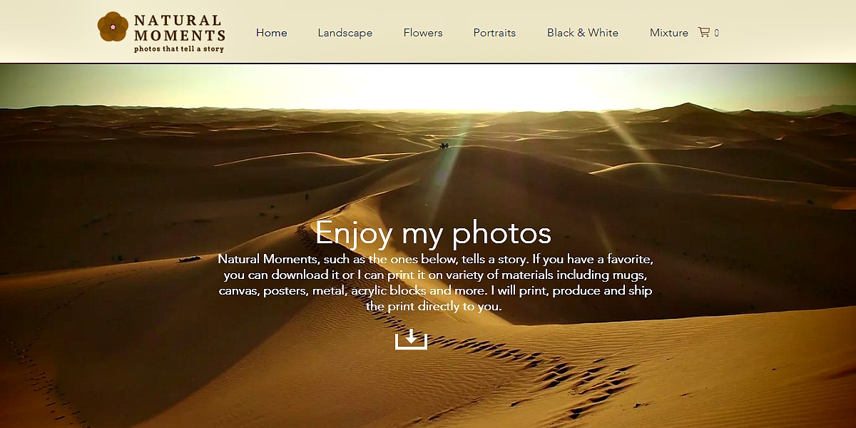Click the NATURAL MOMENTS logo text
856x428 pixels.
tap(180, 28)
